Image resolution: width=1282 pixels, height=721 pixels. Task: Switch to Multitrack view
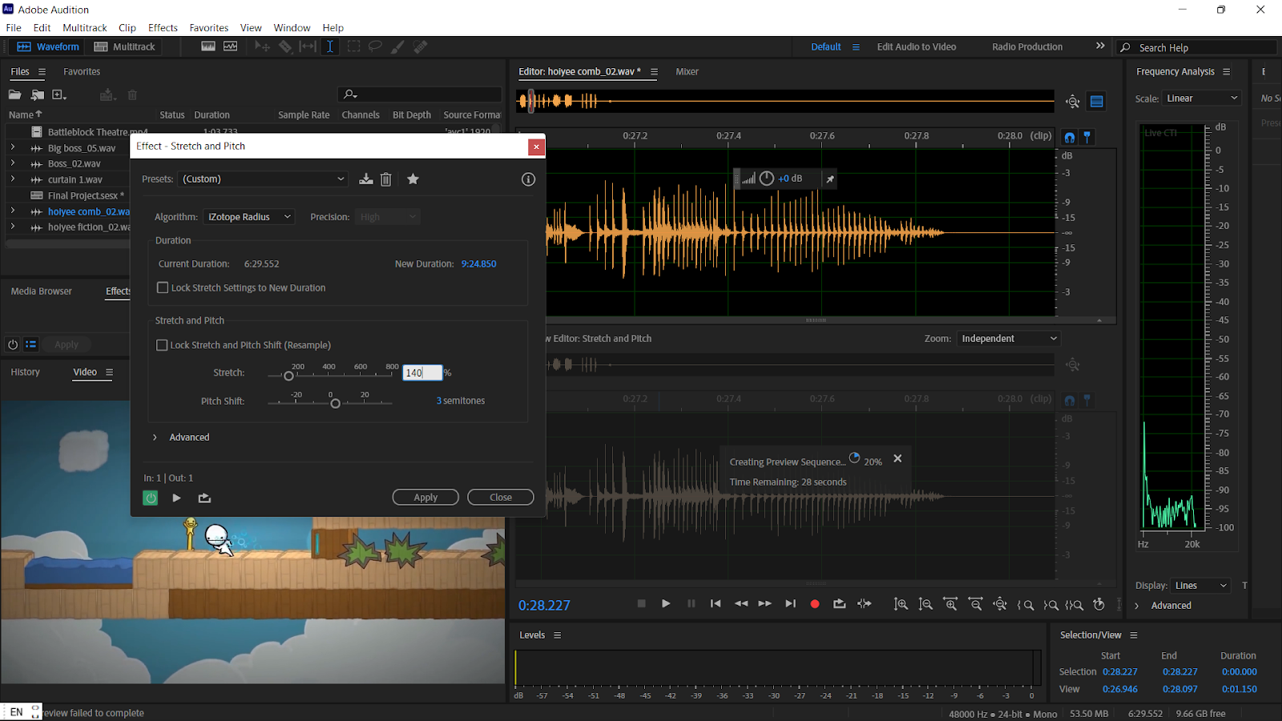125,47
